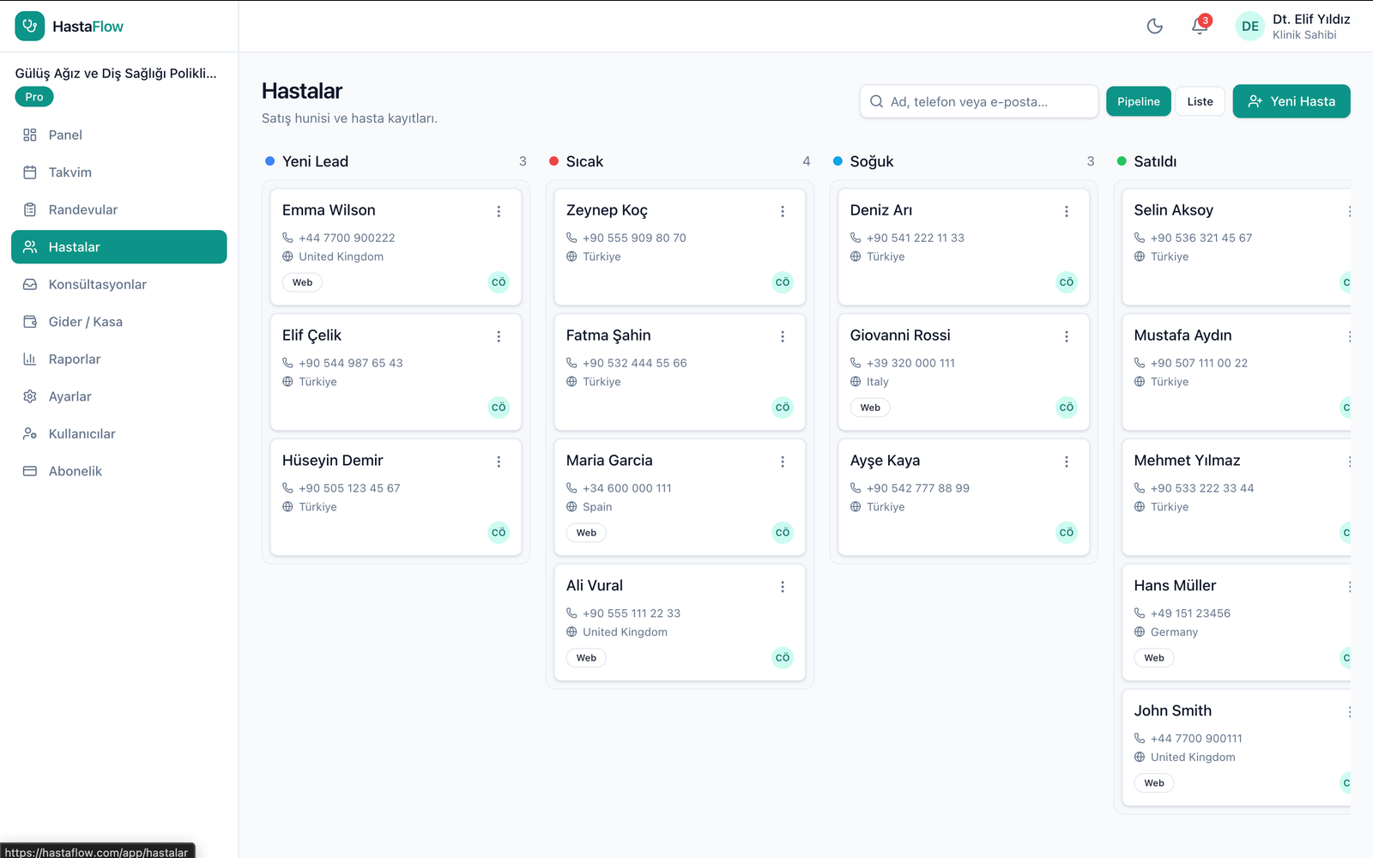Open options menu for Fatma Şahin
This screenshot has height=858, width=1373.
pyautogui.click(x=783, y=336)
